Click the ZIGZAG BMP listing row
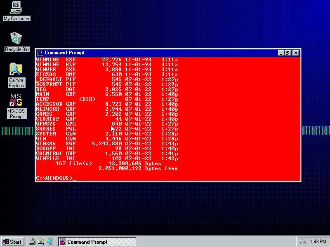Image resolution: width=330 pixels, height=247 pixels. point(107,75)
